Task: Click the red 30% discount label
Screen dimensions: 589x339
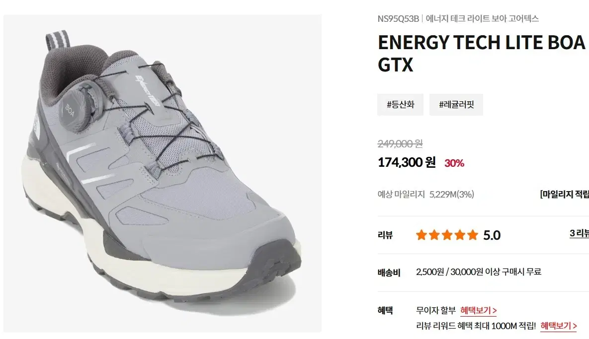Action: tap(454, 163)
